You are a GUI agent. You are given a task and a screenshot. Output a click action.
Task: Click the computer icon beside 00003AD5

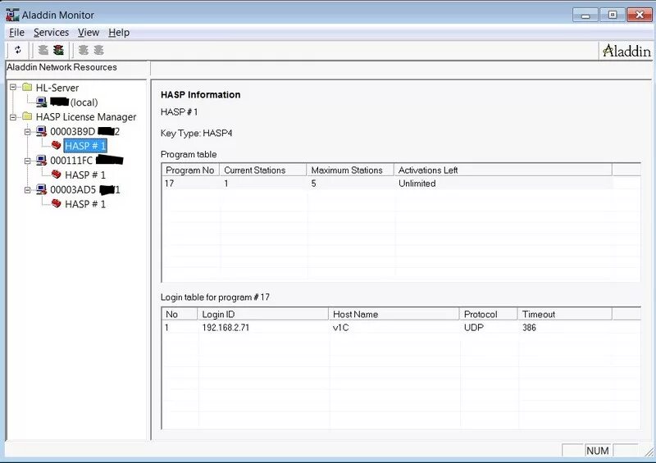(42, 189)
